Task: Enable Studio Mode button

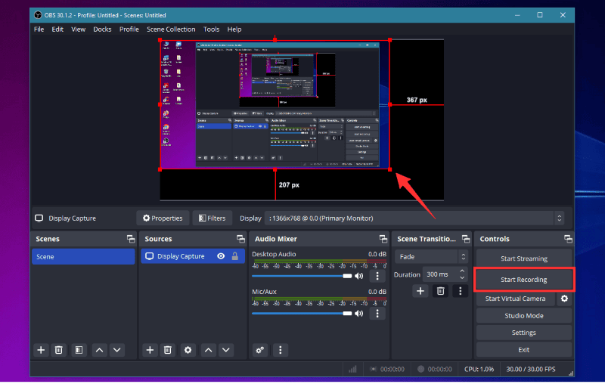Action: coord(523,315)
